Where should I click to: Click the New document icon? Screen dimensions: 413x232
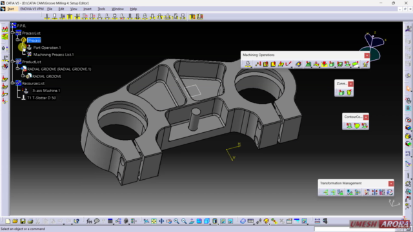8,221
